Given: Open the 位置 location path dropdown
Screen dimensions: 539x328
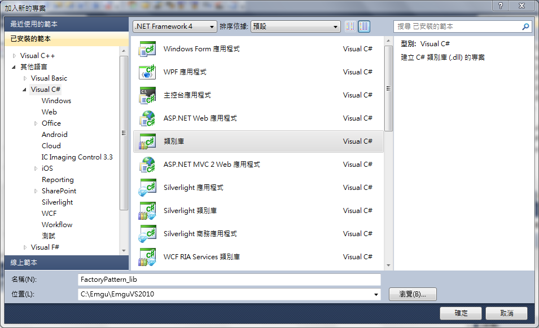Looking at the screenshot, I should (376, 294).
